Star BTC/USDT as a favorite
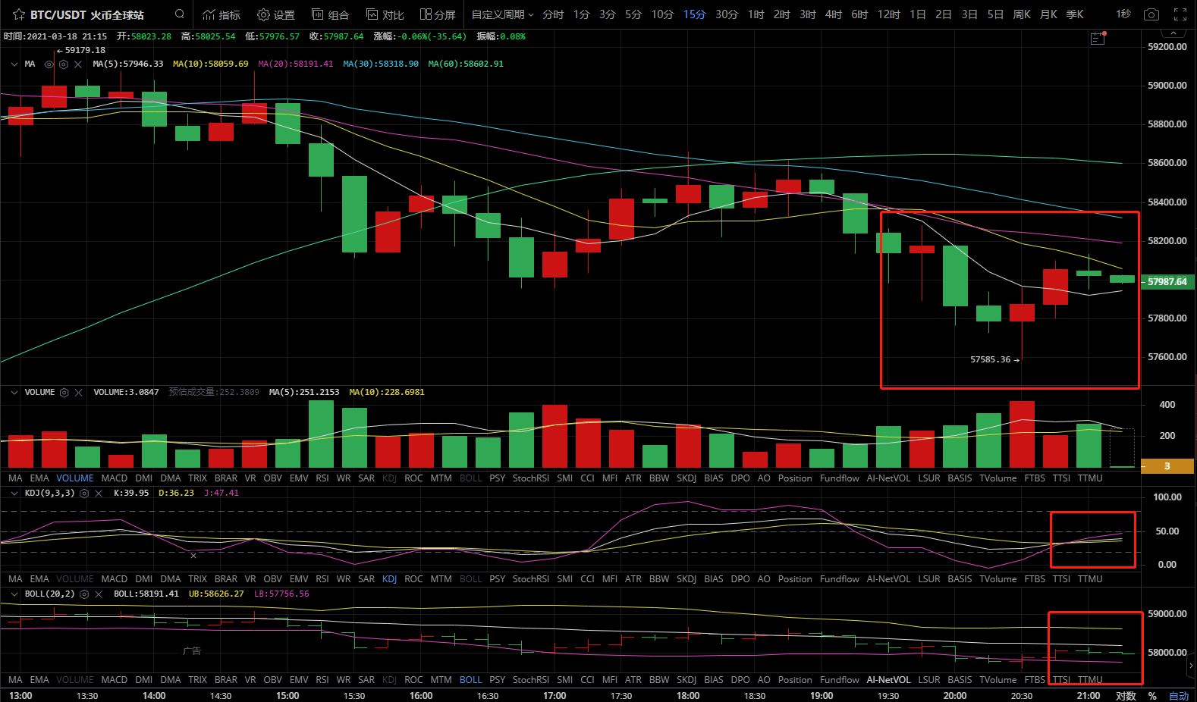This screenshot has width=1197, height=702. pyautogui.click(x=19, y=14)
